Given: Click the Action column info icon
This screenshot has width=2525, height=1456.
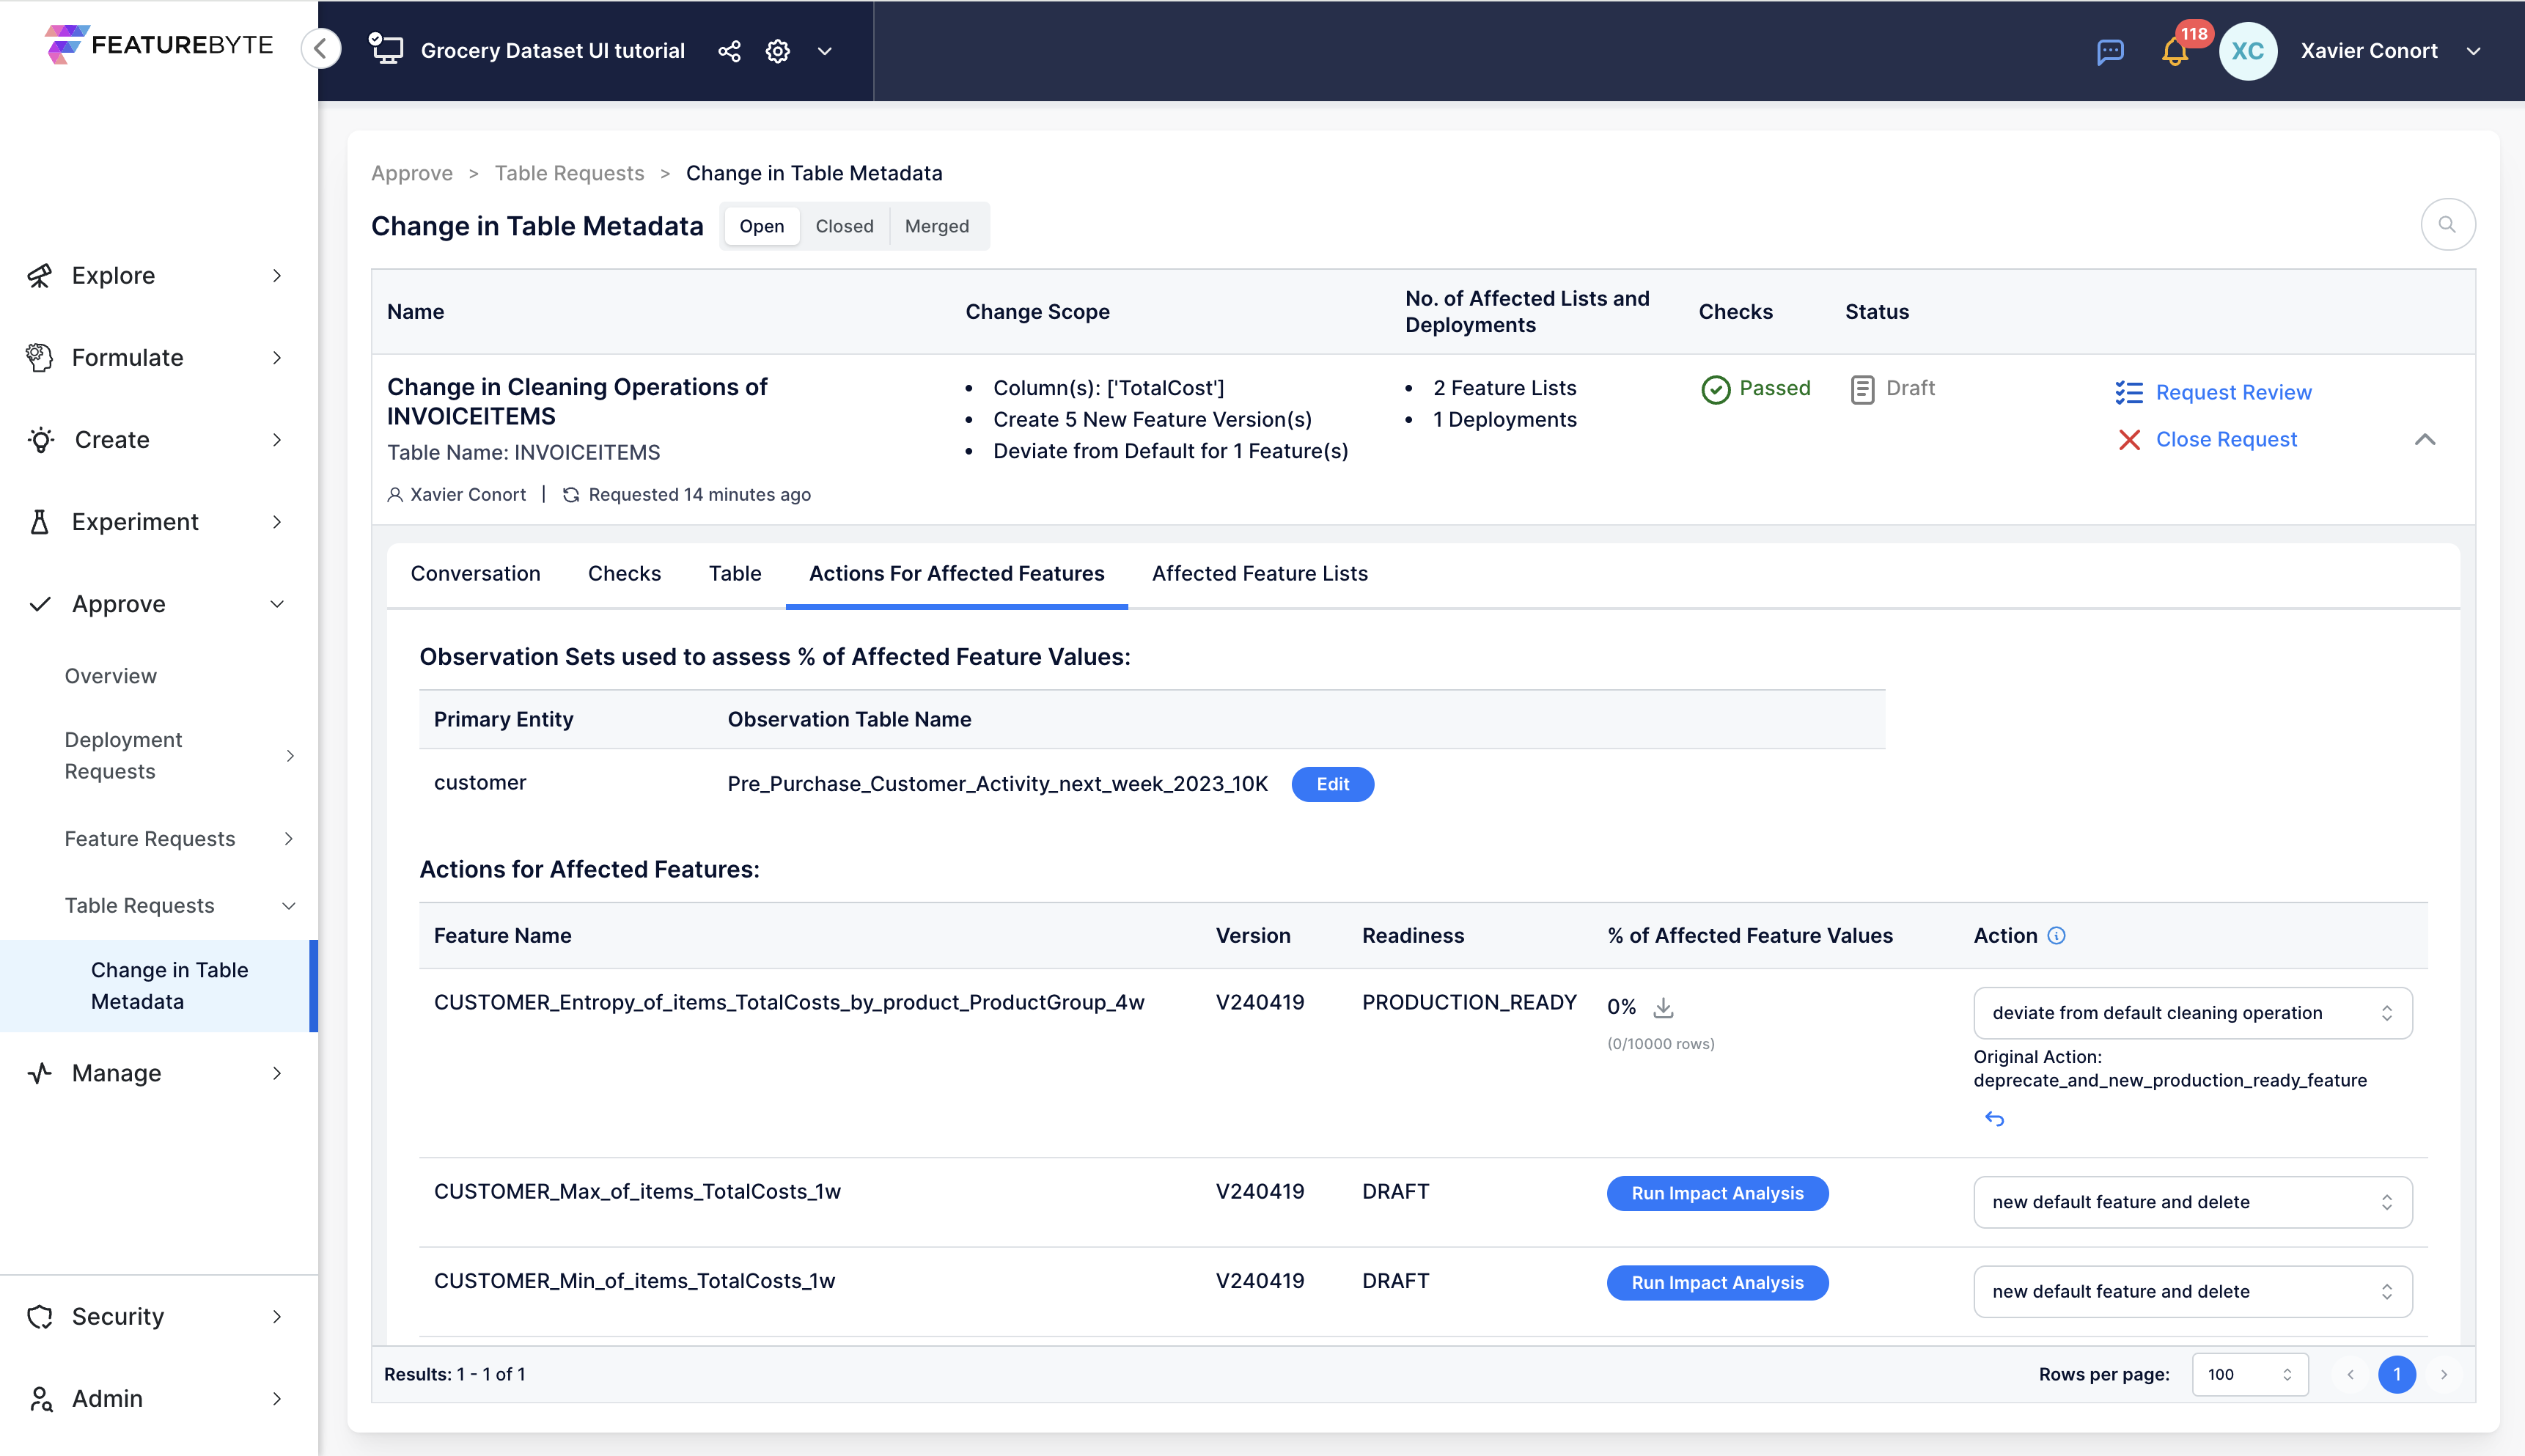Looking at the screenshot, I should [2056, 935].
